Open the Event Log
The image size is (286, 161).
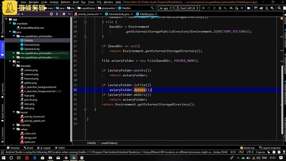pyautogui.click(x=247, y=148)
